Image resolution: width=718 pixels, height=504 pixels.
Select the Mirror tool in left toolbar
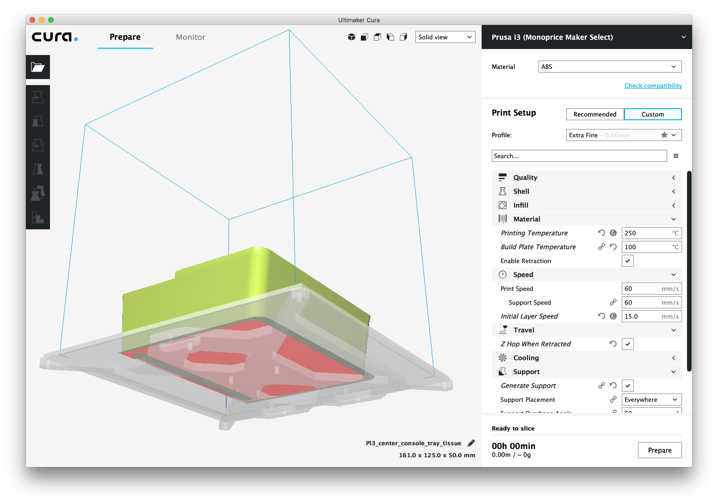38,169
